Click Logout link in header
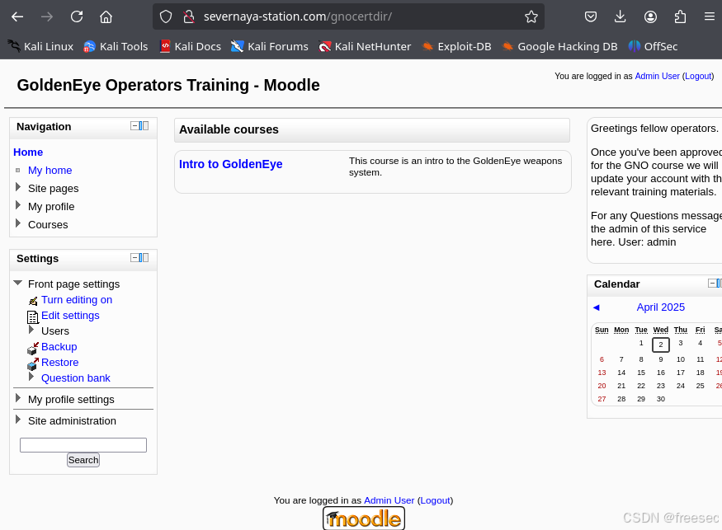 coord(698,77)
